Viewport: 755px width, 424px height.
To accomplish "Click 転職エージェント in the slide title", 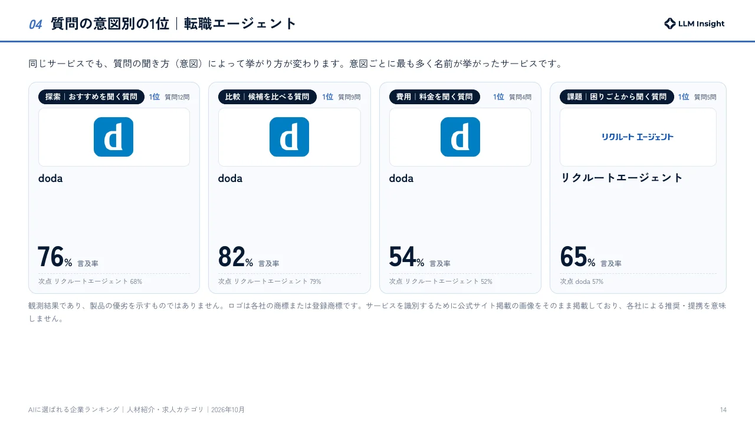I will point(241,24).
